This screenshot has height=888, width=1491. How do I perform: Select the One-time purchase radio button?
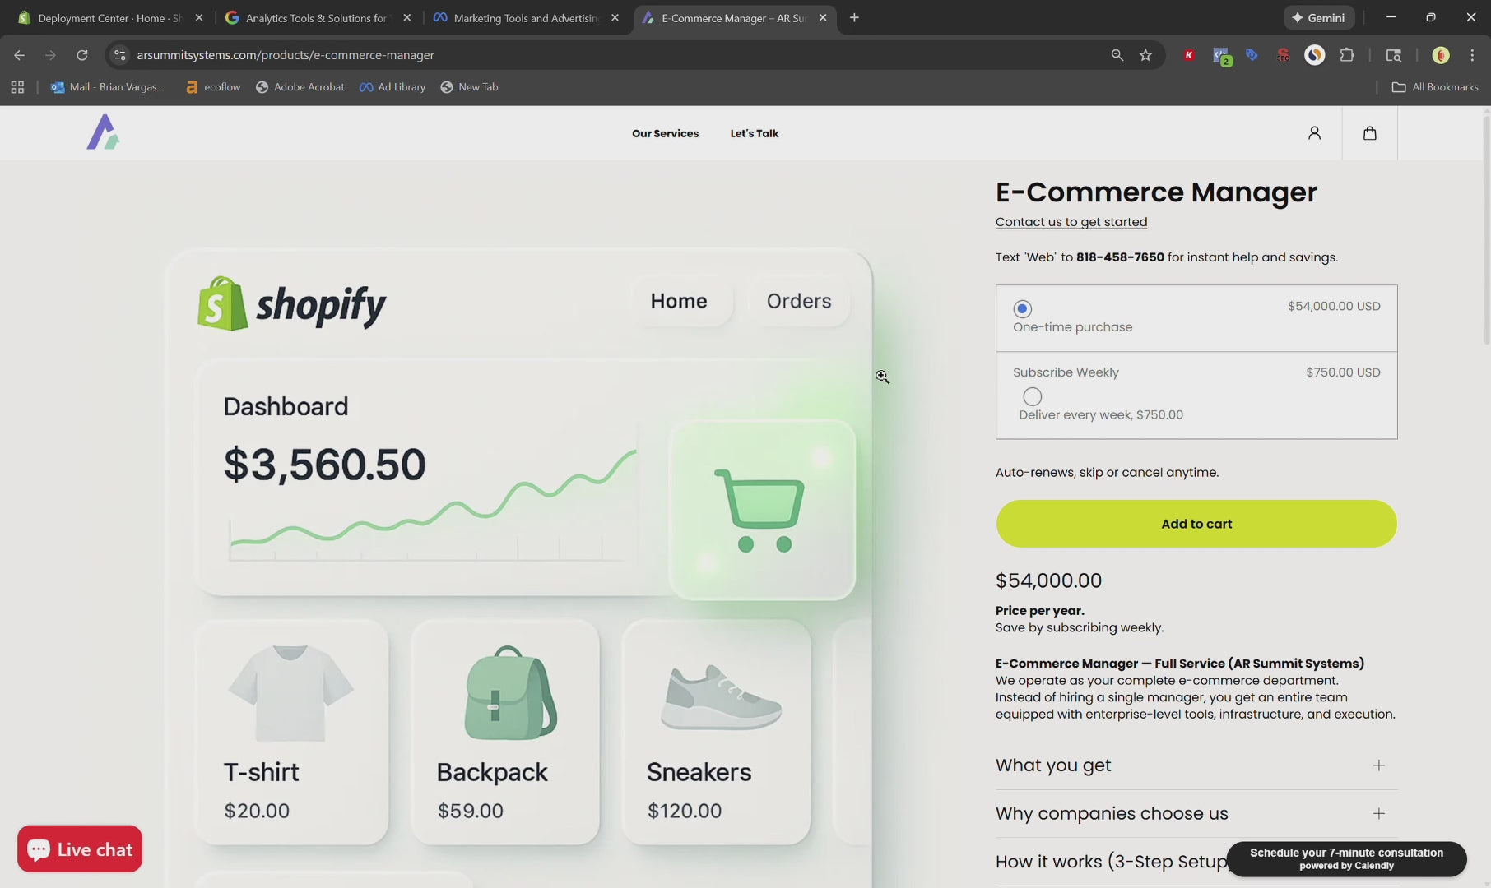[1022, 309]
